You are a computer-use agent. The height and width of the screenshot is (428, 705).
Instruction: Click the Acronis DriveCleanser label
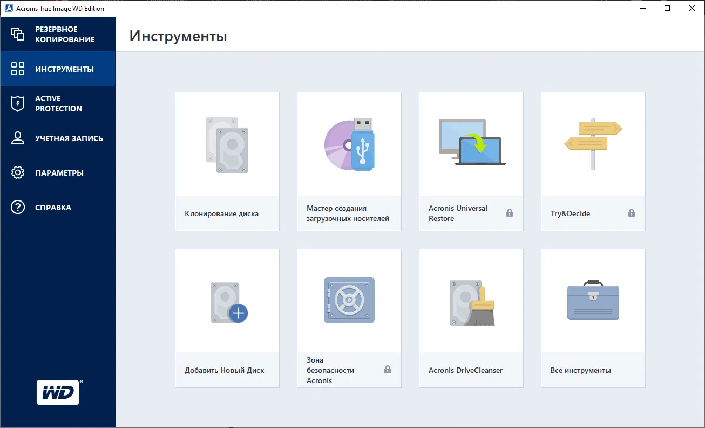click(465, 370)
